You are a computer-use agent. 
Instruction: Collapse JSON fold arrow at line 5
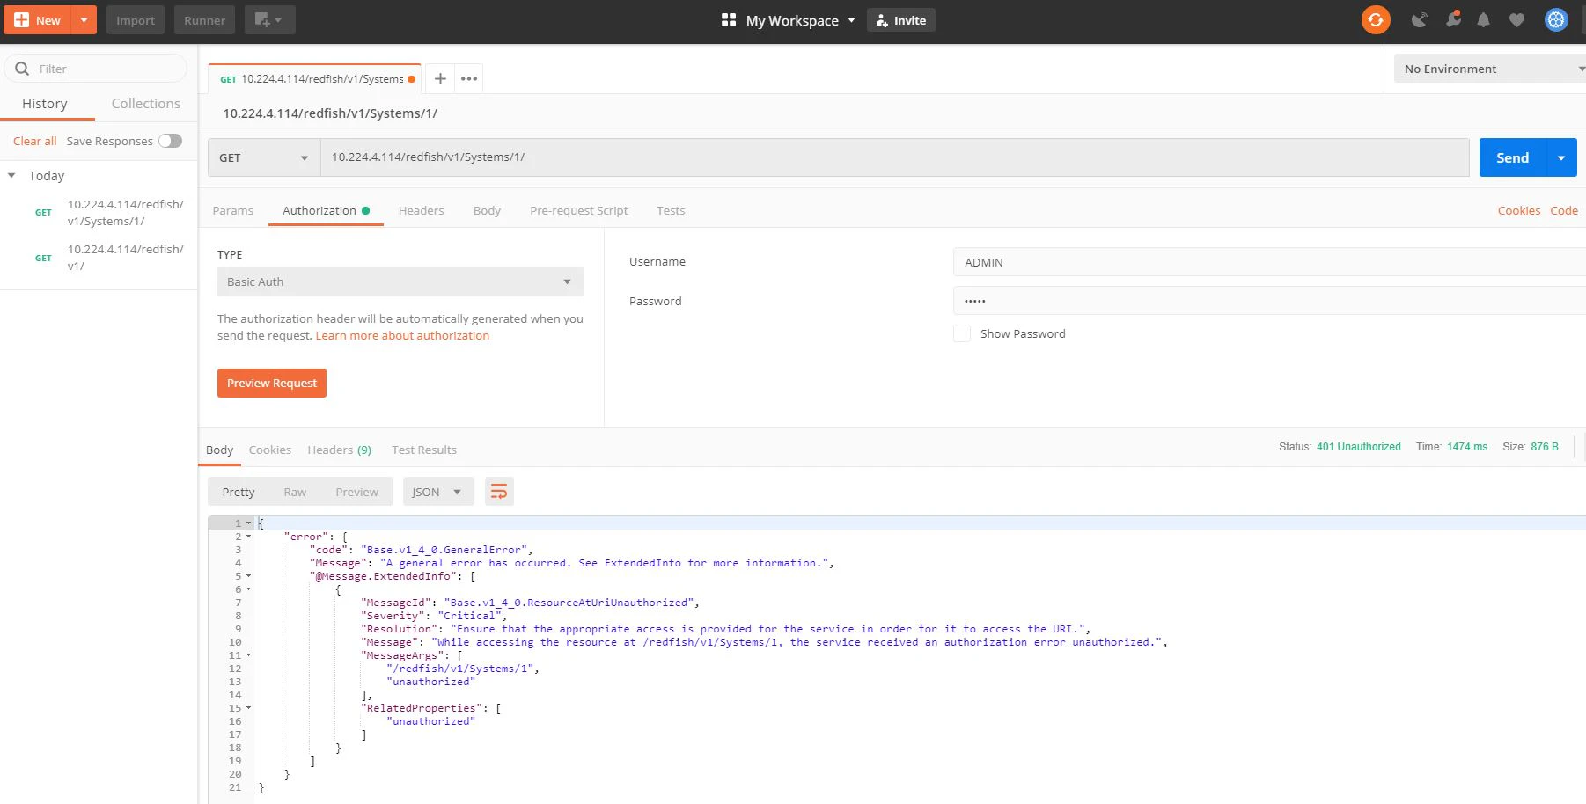click(248, 576)
